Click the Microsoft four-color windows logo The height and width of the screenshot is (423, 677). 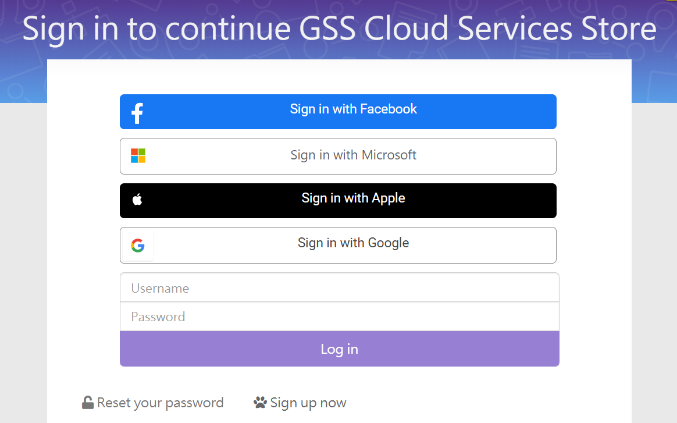tap(138, 156)
